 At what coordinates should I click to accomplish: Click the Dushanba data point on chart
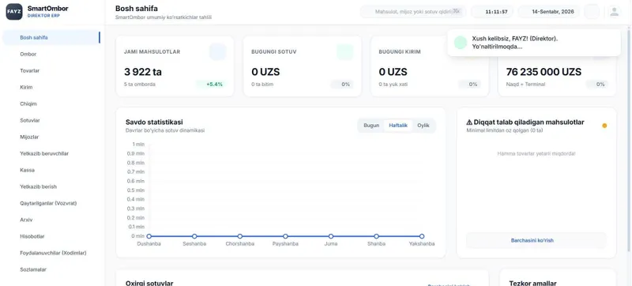149,236
